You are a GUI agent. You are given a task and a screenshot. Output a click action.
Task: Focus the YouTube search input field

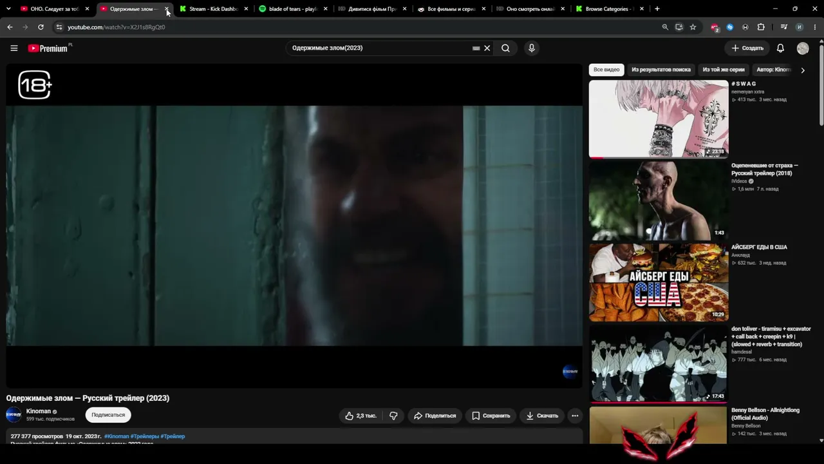click(x=380, y=48)
